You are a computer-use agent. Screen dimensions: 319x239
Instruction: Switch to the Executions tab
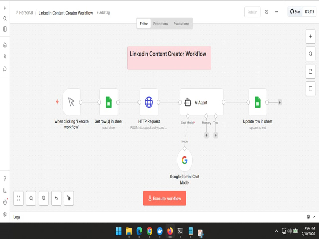(x=161, y=24)
